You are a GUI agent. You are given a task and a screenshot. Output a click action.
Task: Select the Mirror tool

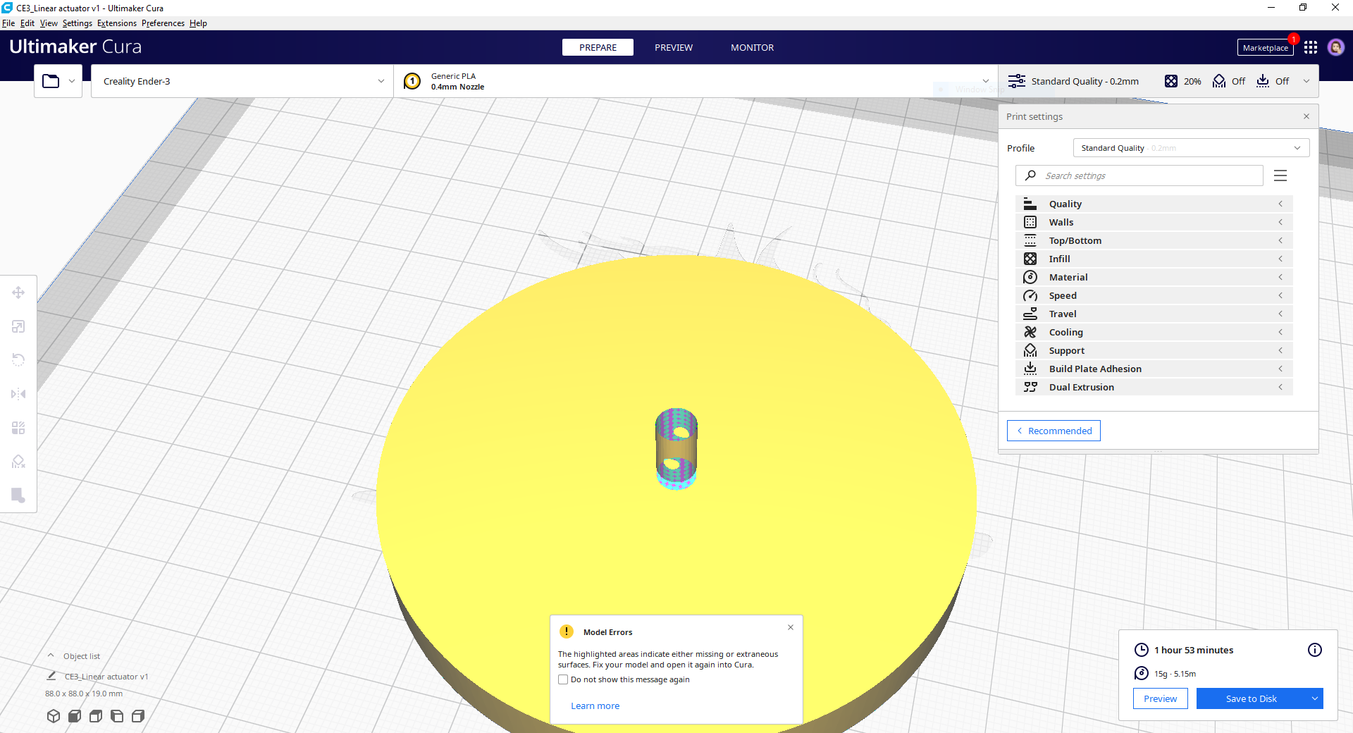[x=18, y=393]
